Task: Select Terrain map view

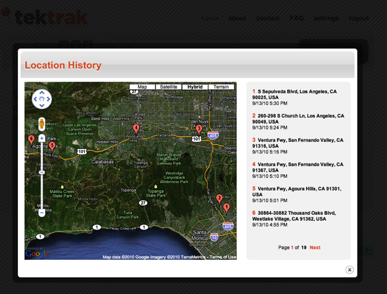Action: pos(221,87)
